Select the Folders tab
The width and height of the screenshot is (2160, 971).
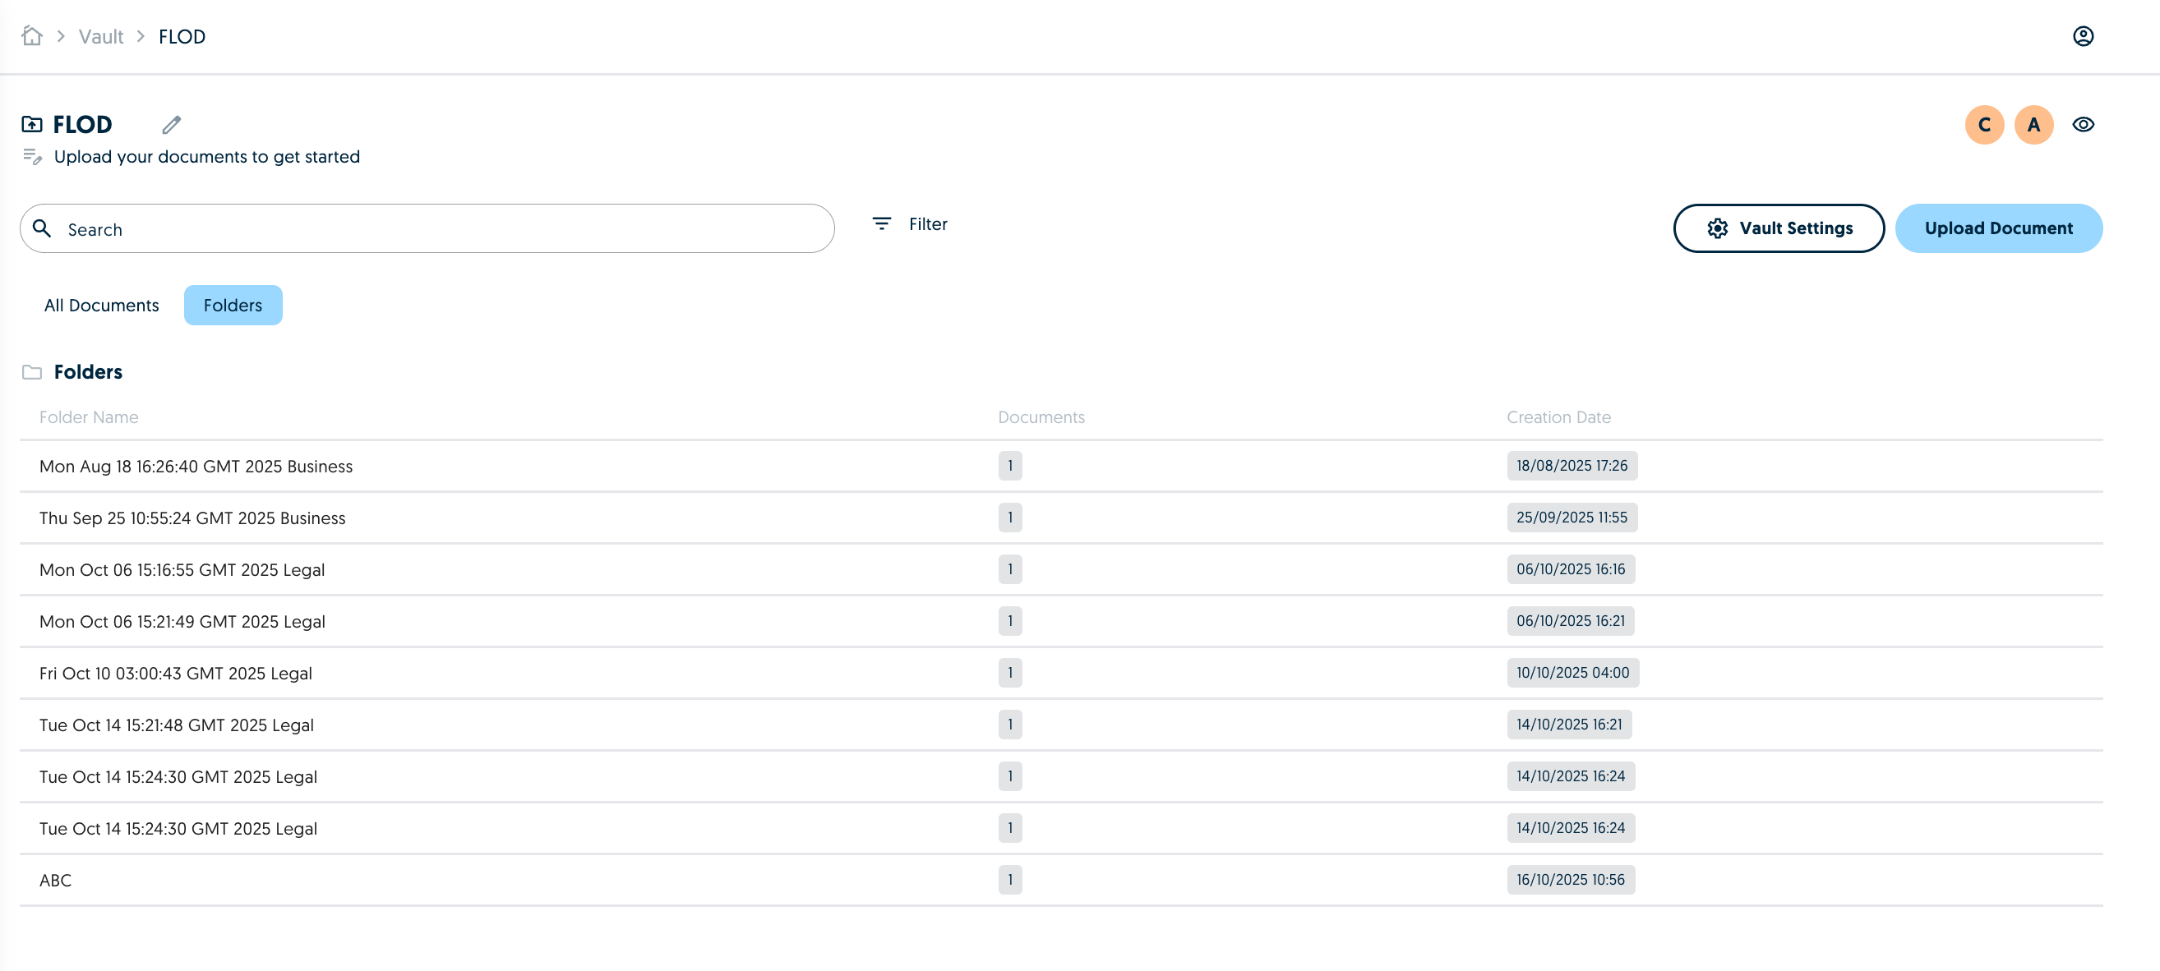click(x=233, y=305)
